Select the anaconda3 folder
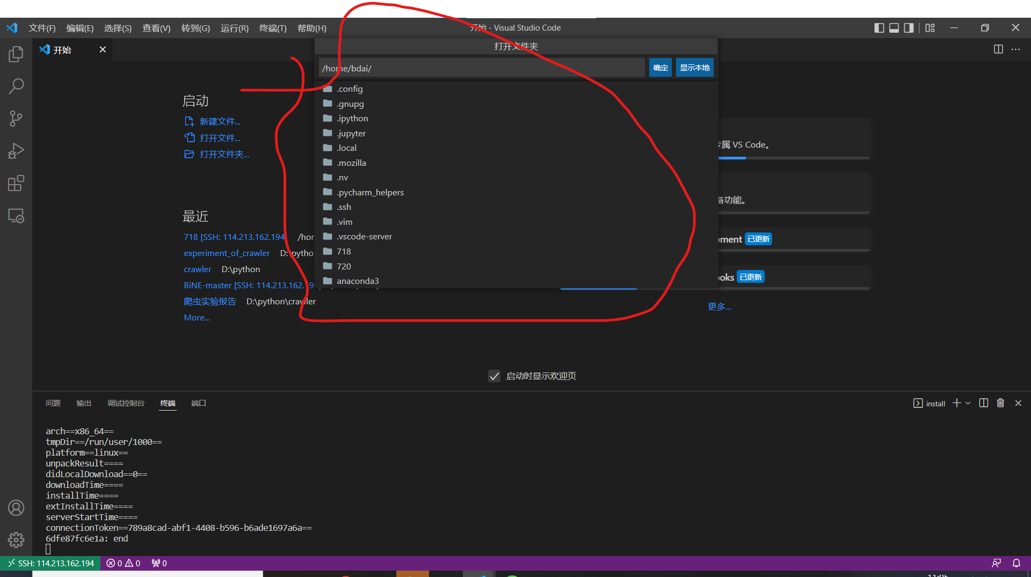 [x=516, y=281]
